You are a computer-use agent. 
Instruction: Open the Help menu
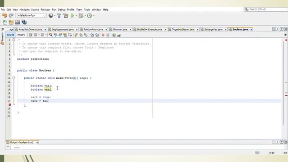click(x=105, y=9)
